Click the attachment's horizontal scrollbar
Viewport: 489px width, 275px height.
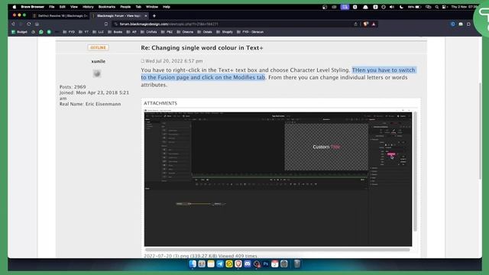coord(277,250)
